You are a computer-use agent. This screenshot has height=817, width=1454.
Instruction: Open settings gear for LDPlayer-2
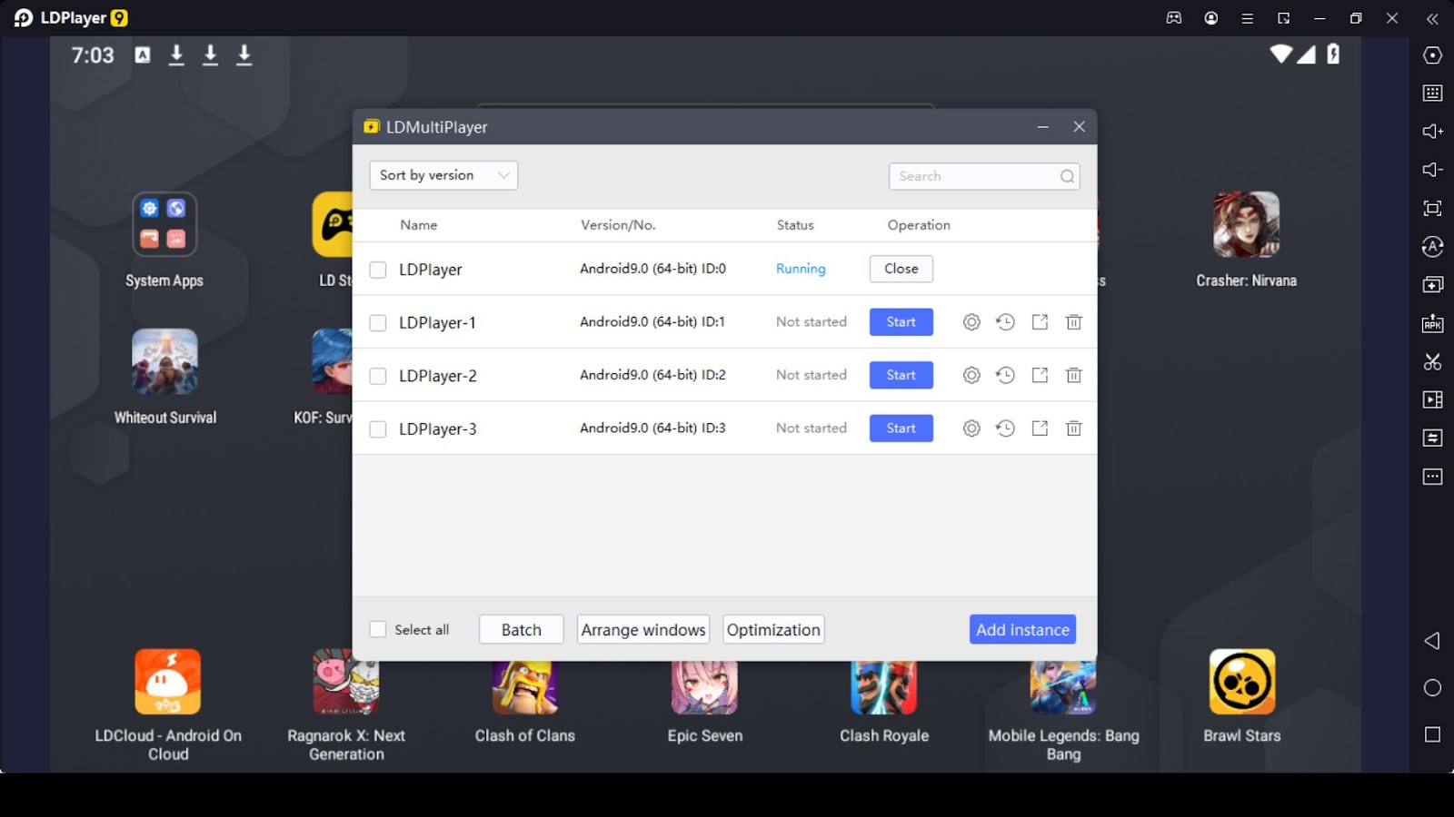pos(971,375)
